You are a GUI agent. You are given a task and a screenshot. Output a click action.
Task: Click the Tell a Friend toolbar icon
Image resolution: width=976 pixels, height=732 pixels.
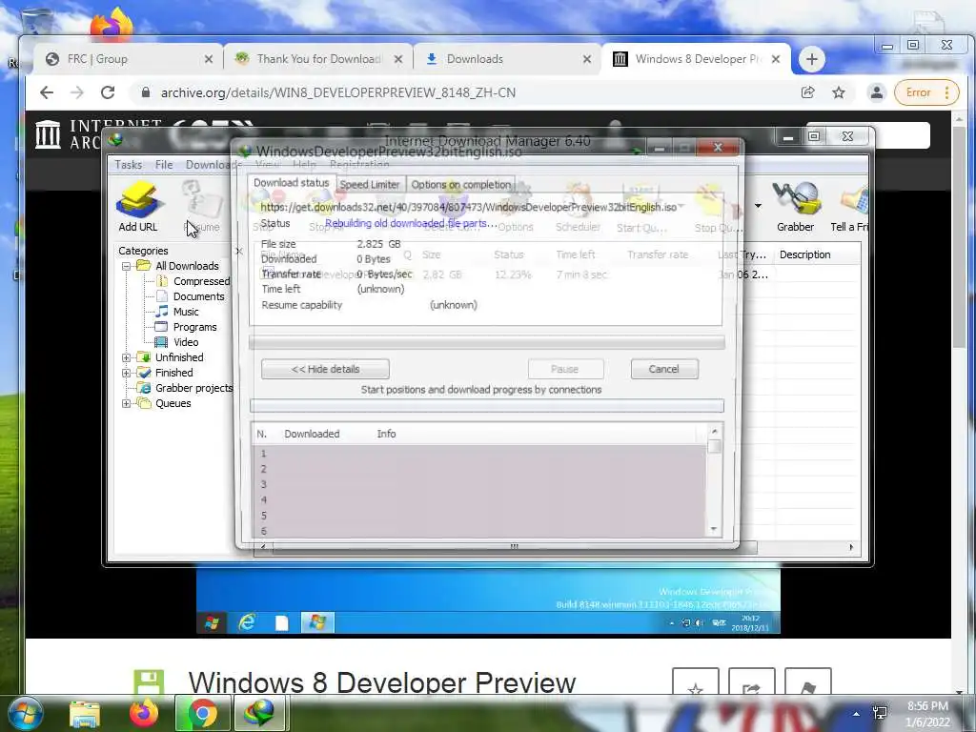tap(850, 207)
